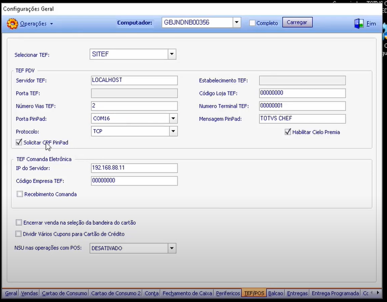The image size is (387, 302).
Task: Switch to the Vendas tab
Action: pyautogui.click(x=29, y=293)
